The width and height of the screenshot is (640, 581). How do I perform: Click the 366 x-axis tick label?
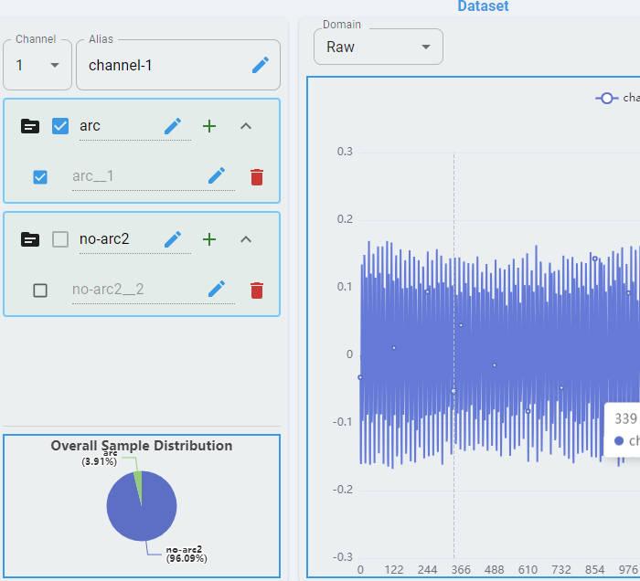461,570
